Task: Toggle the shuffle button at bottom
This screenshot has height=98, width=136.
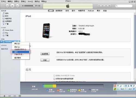Action: 10,96
